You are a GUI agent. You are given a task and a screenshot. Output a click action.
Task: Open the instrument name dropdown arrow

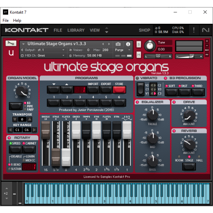23,44
